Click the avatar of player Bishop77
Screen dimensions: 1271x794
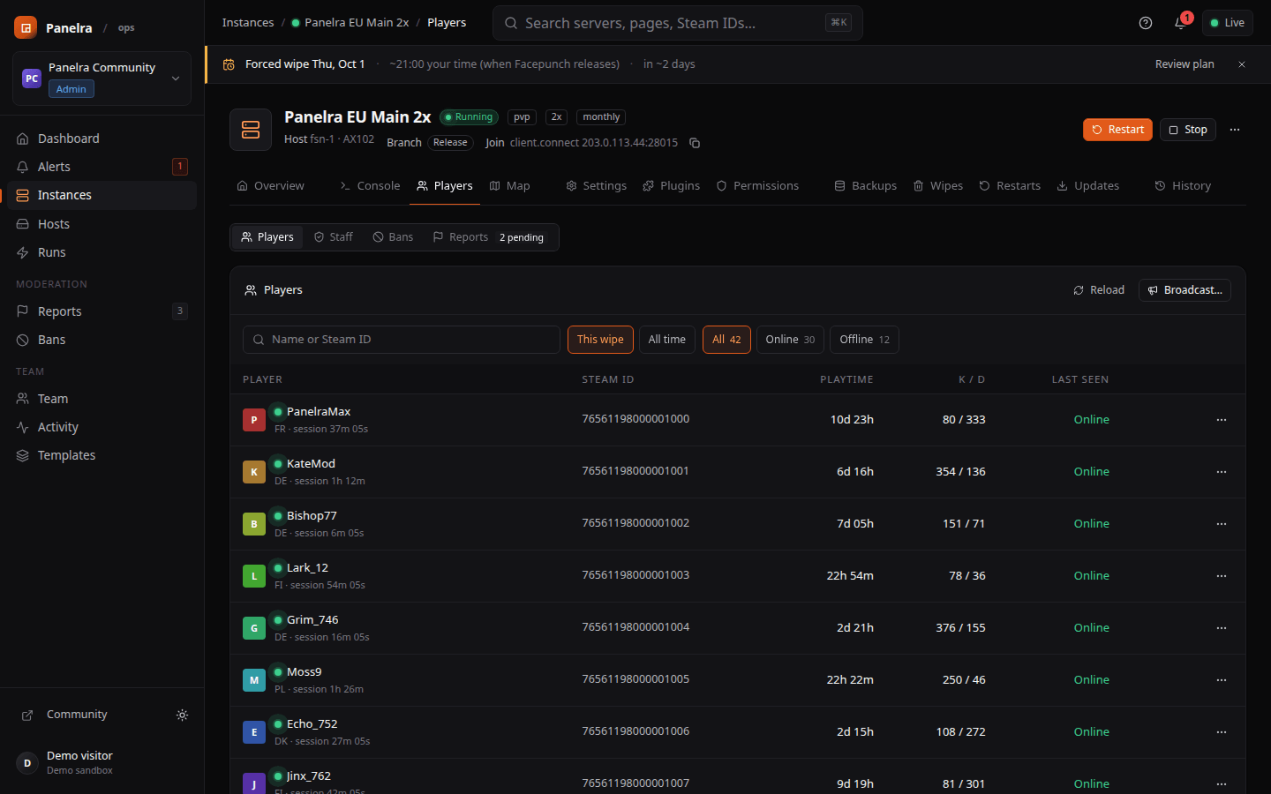(254, 524)
